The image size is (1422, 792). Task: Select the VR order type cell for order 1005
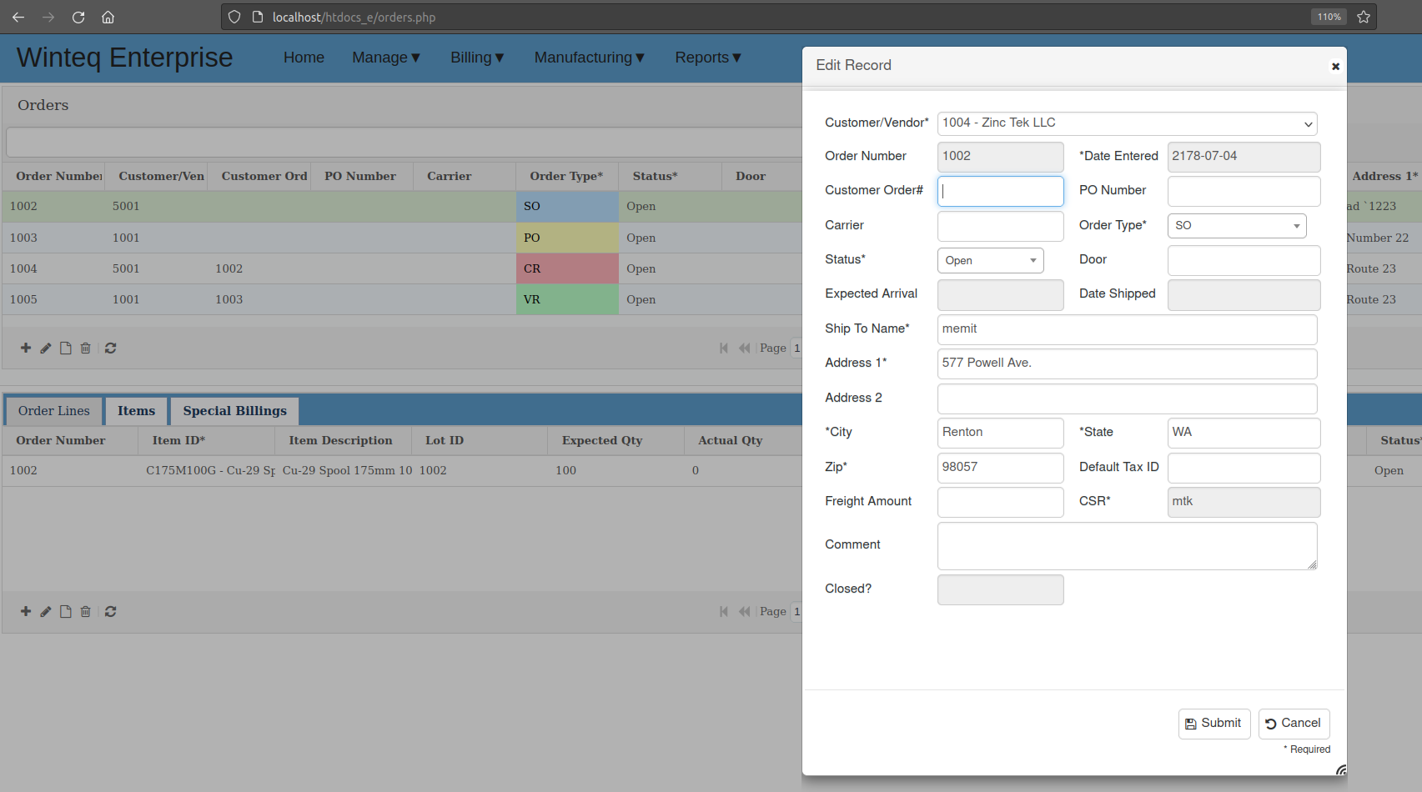pyautogui.click(x=567, y=299)
